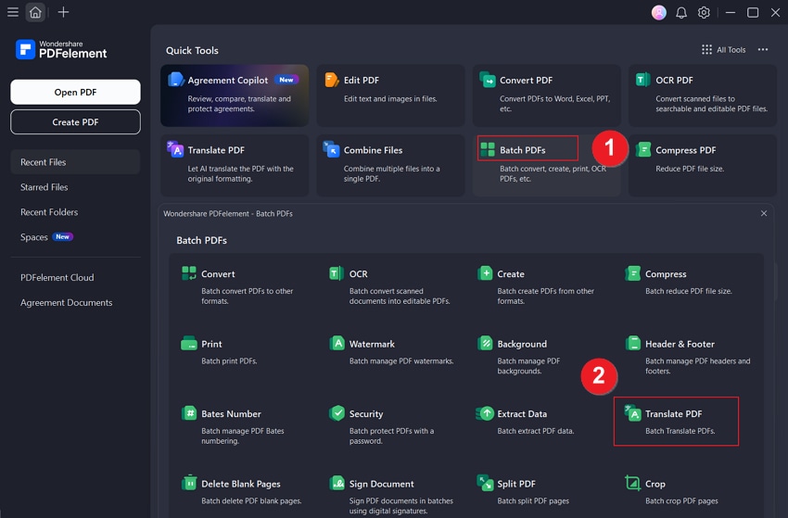This screenshot has height=518, width=788.
Task: Click the 'Quick Tools' heading
Action: tap(192, 50)
